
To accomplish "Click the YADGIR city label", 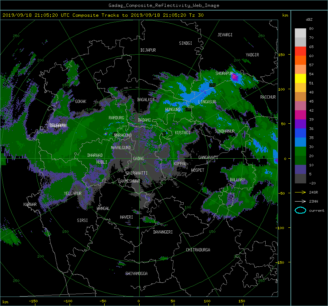I will 252,55.
